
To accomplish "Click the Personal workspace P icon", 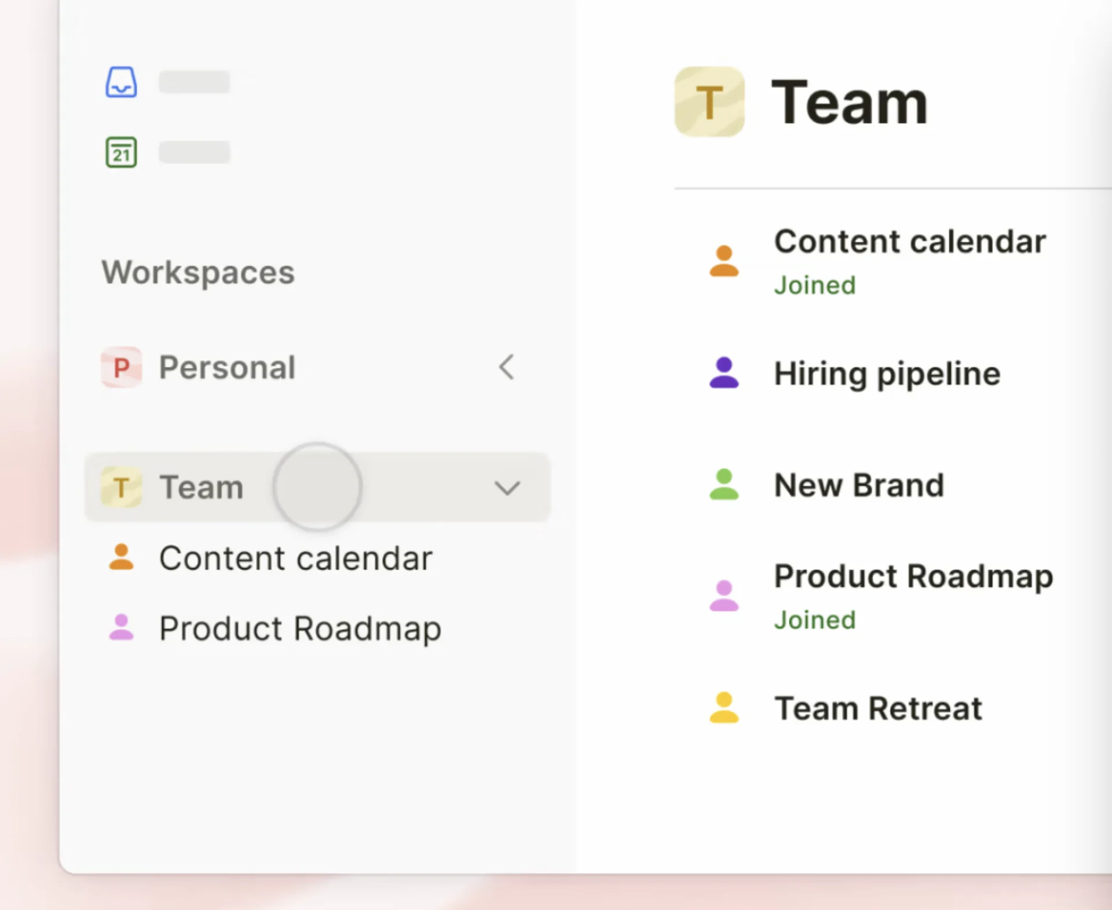I will (x=121, y=367).
